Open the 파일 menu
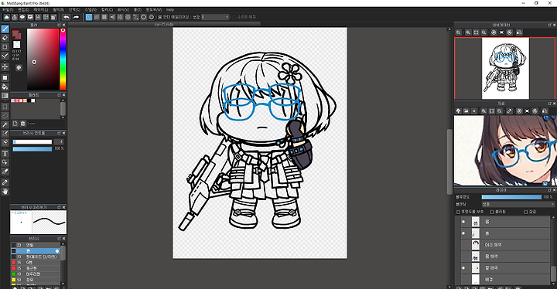Image resolution: width=557 pixels, height=289 pixels. tap(8, 10)
